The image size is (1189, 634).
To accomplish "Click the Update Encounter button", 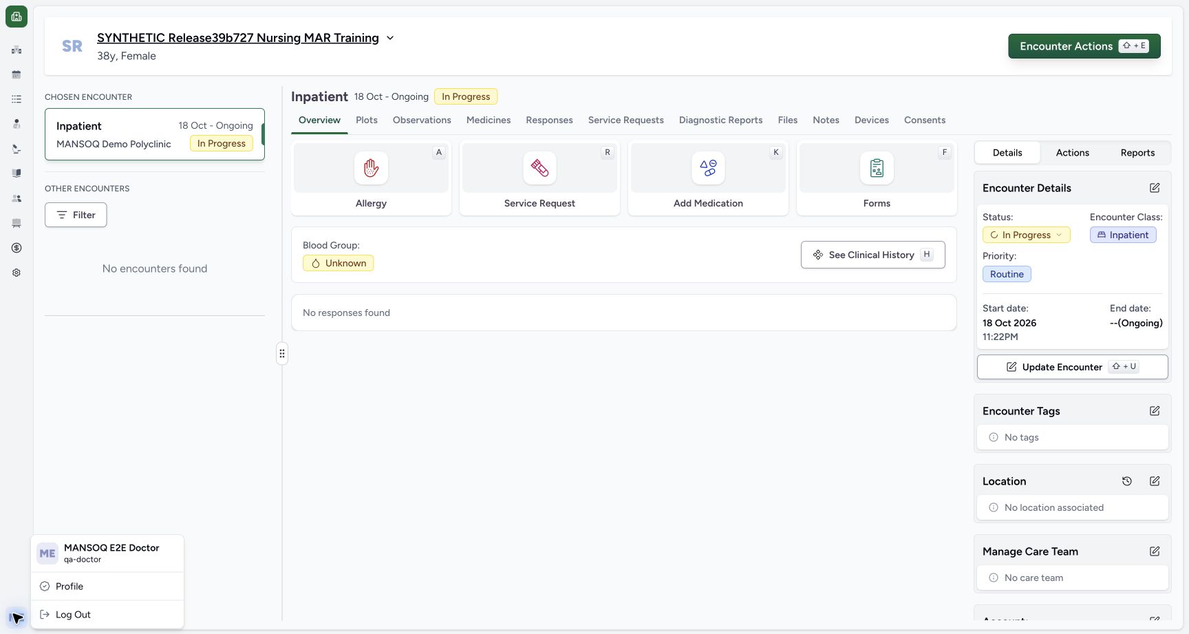I will [x=1072, y=367].
